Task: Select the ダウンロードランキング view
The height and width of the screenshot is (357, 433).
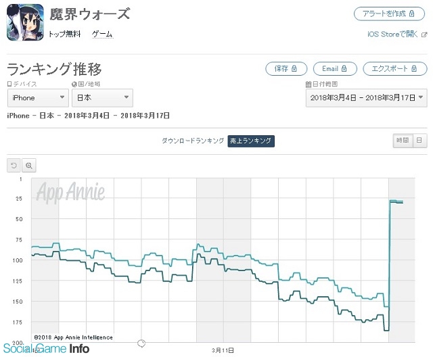Action: (193, 141)
